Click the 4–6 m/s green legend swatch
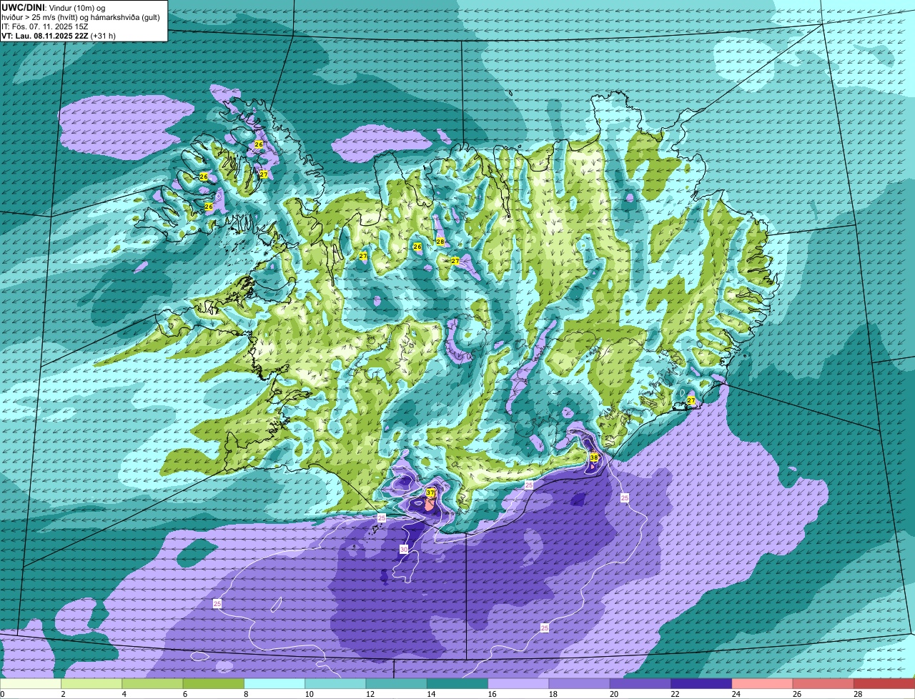 coord(152,684)
